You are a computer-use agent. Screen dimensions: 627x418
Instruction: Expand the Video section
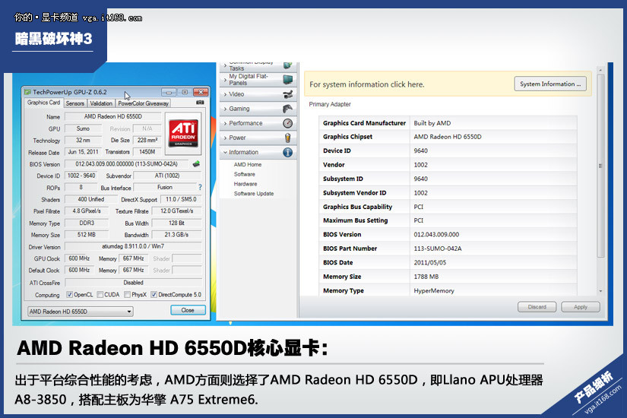pyautogui.click(x=258, y=94)
